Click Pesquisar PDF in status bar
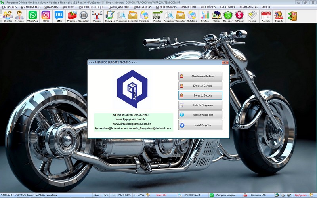Viewport: 317px width, 198px height. pyautogui.click(x=259, y=195)
